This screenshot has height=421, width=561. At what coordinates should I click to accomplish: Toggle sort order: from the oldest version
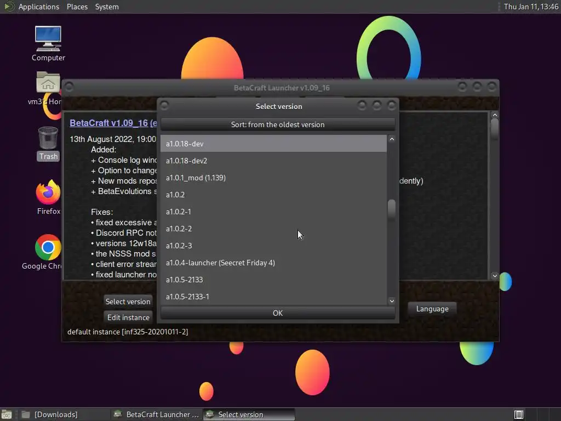(278, 124)
